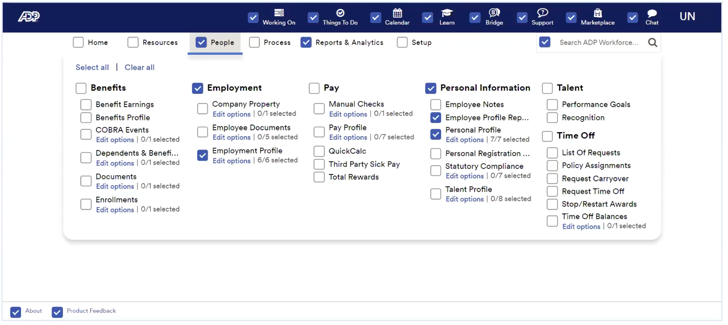Image resolution: width=728 pixels, height=325 pixels.
Task: Click the ADP logo
Action: 29,16
